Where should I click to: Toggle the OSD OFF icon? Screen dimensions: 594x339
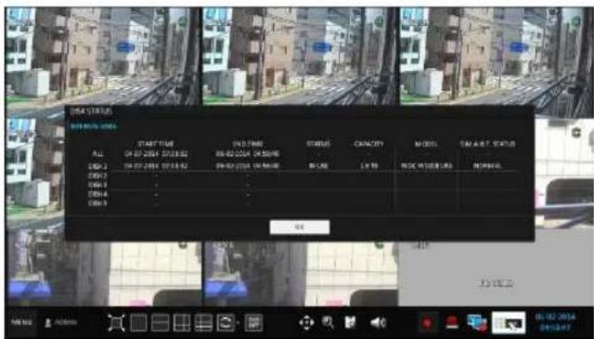(x=253, y=323)
